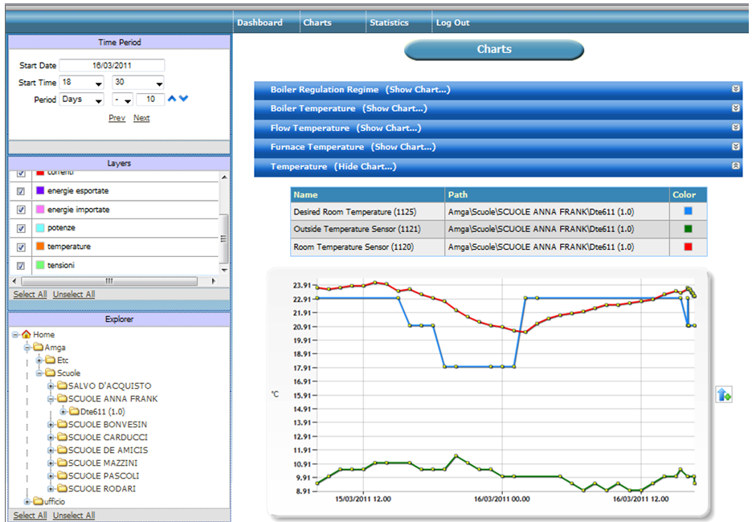Go to the Dashboard menu item
The width and height of the screenshot is (752, 522).
260,22
